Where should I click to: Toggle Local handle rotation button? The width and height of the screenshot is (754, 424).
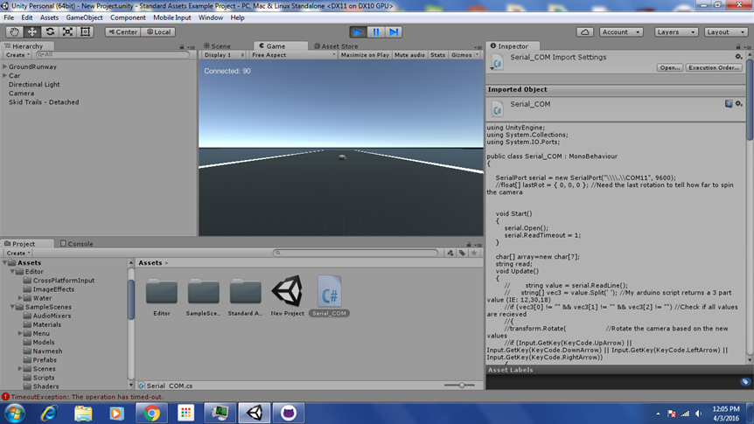coord(158,31)
